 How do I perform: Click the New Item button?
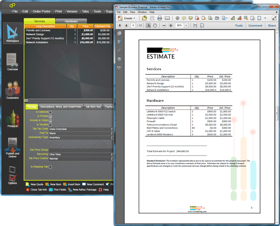53,184
